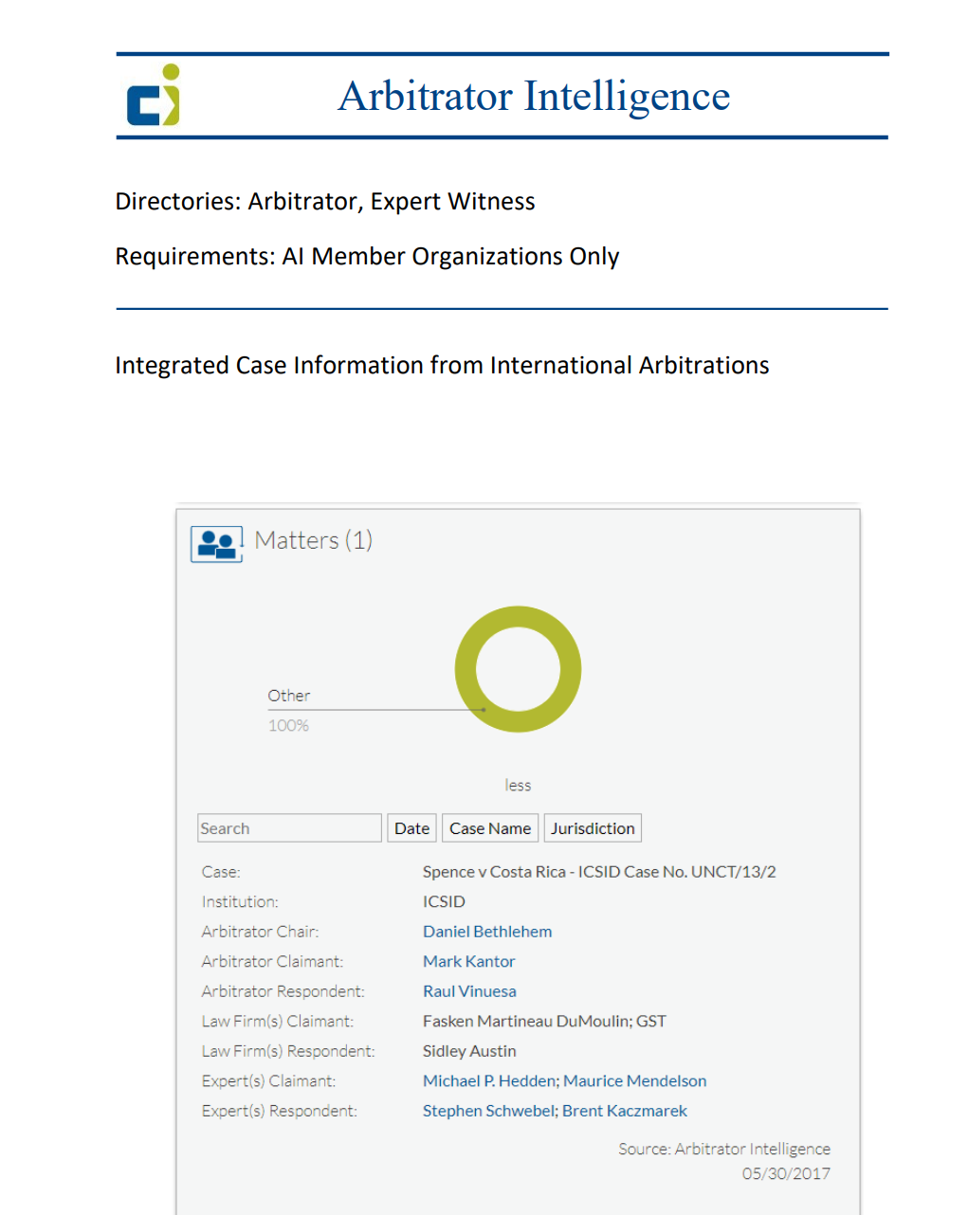Click the Arbitrator Intelligence logo icon
Screen dimensions: 968x1215
click(x=154, y=96)
